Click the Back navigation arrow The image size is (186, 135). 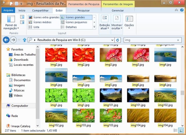(6, 40)
